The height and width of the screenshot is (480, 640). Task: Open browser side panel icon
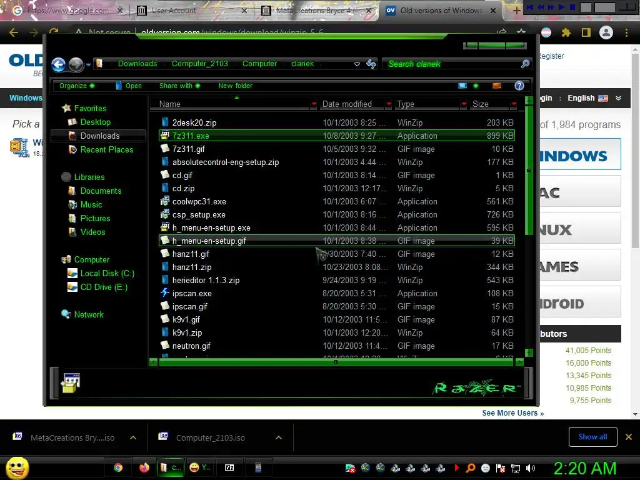[586, 32]
